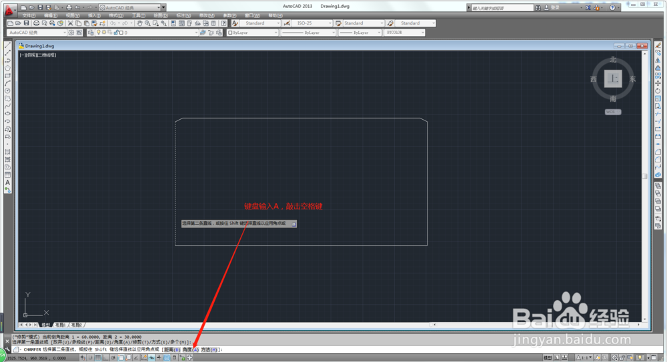Toggle Dynamic Input in status bar
Screen dimensions: 667x362
(151, 358)
